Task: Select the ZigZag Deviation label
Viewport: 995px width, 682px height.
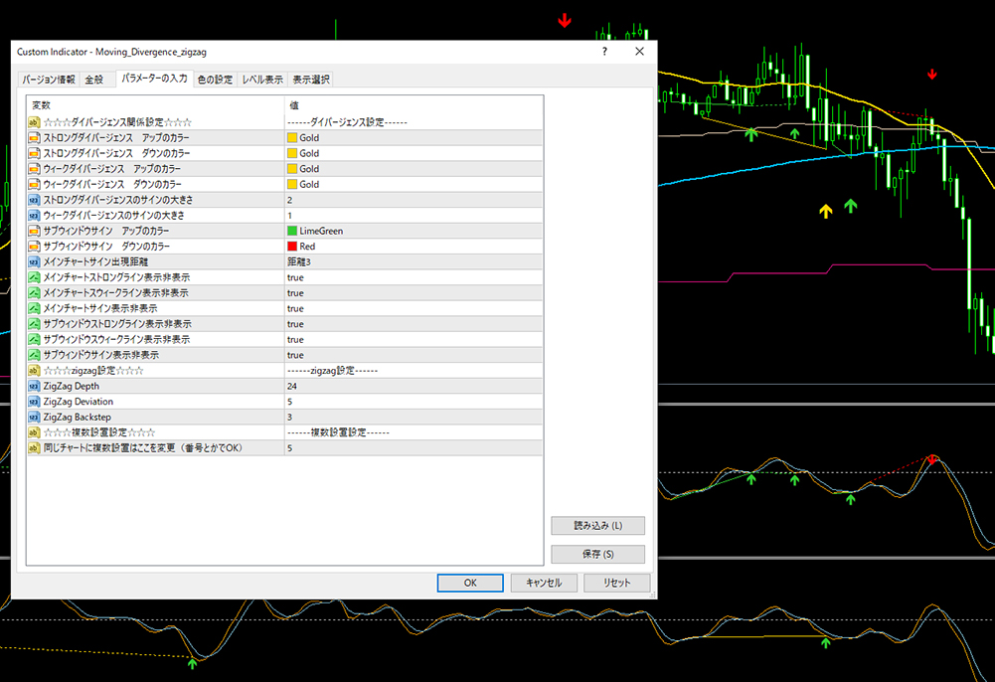Action: pos(79,402)
